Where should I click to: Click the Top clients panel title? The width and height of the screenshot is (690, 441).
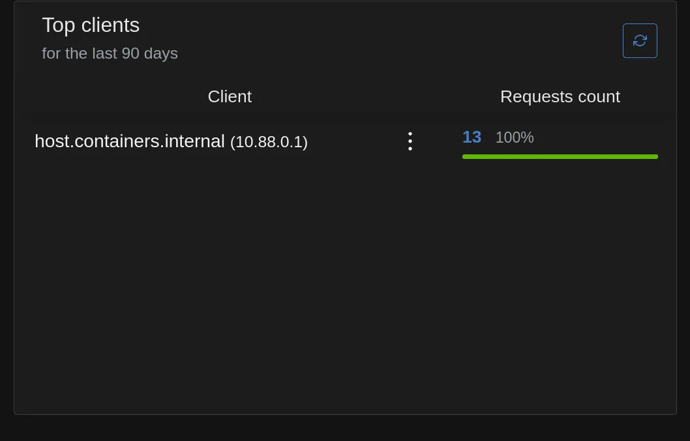(x=91, y=25)
